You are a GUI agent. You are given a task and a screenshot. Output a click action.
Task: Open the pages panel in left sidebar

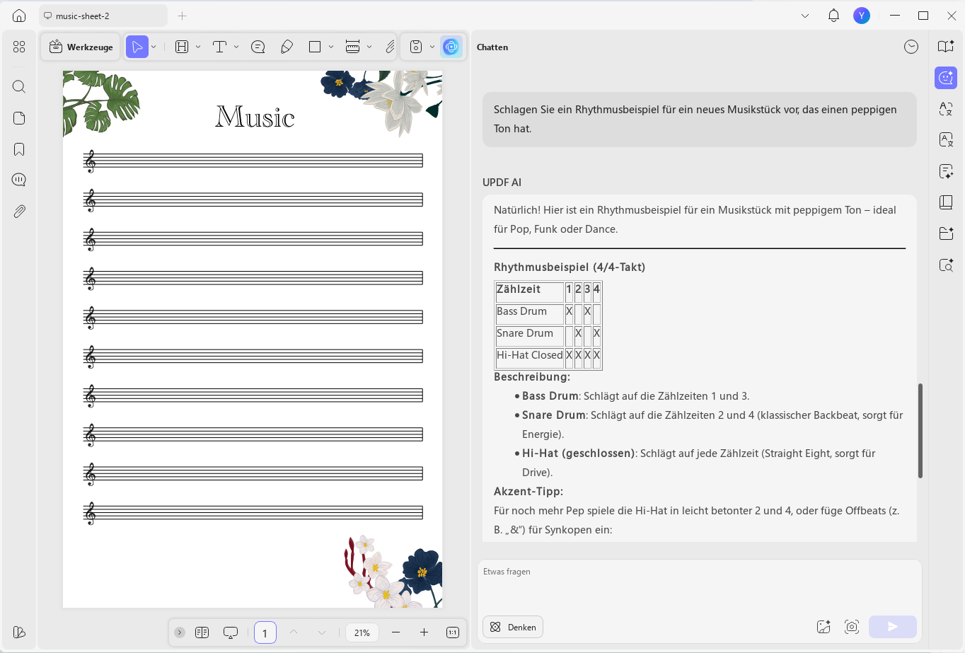(19, 117)
